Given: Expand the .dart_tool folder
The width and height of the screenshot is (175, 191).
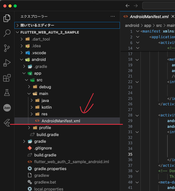Looking at the screenshot, I should coord(67,39).
